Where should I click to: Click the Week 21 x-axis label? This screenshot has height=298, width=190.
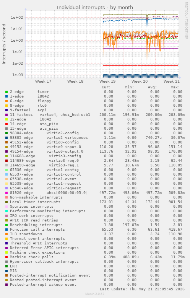(x=172, y=81)
